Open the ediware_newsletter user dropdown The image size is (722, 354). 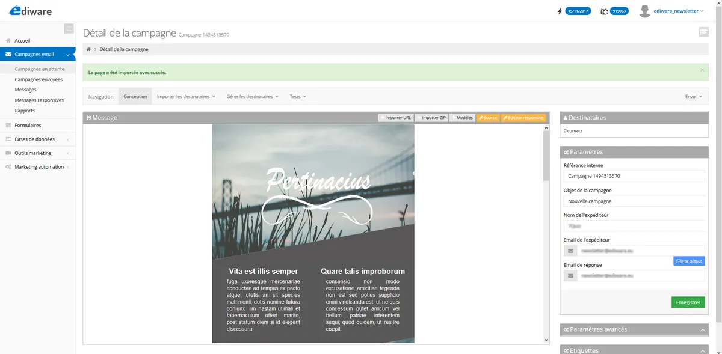679,11
